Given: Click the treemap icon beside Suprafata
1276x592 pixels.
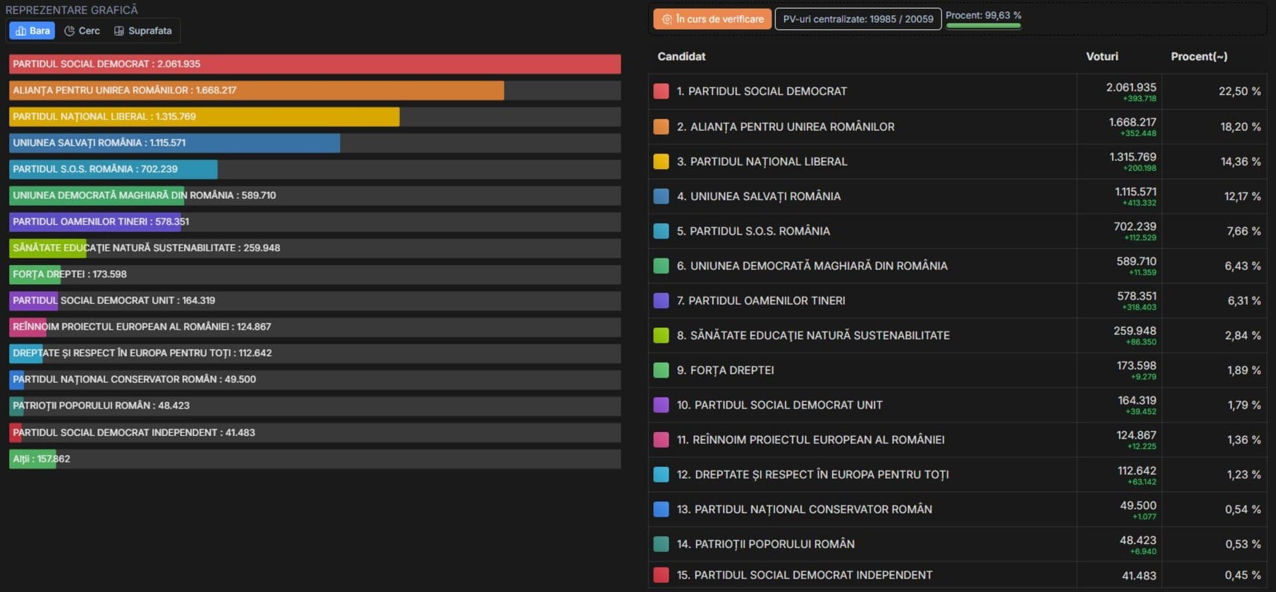Looking at the screenshot, I should pyautogui.click(x=119, y=31).
